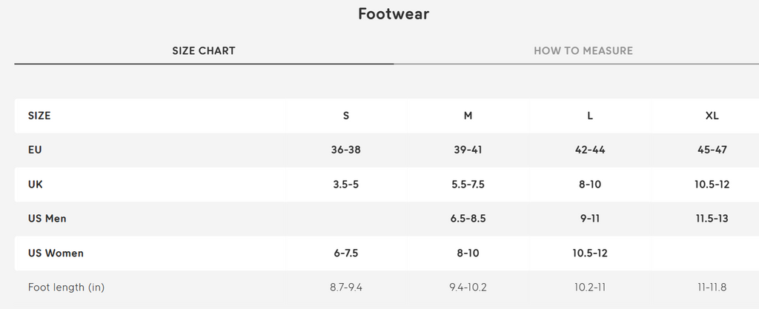Select the L size column header
The width and height of the screenshot is (759, 309).
tap(590, 116)
